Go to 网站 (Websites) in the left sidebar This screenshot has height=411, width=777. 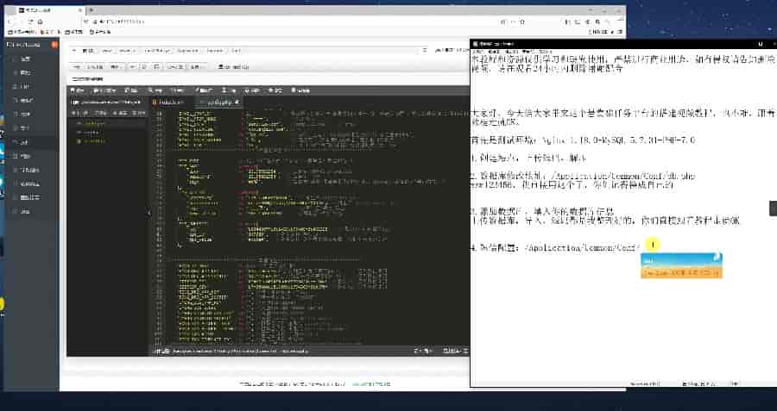(x=26, y=72)
